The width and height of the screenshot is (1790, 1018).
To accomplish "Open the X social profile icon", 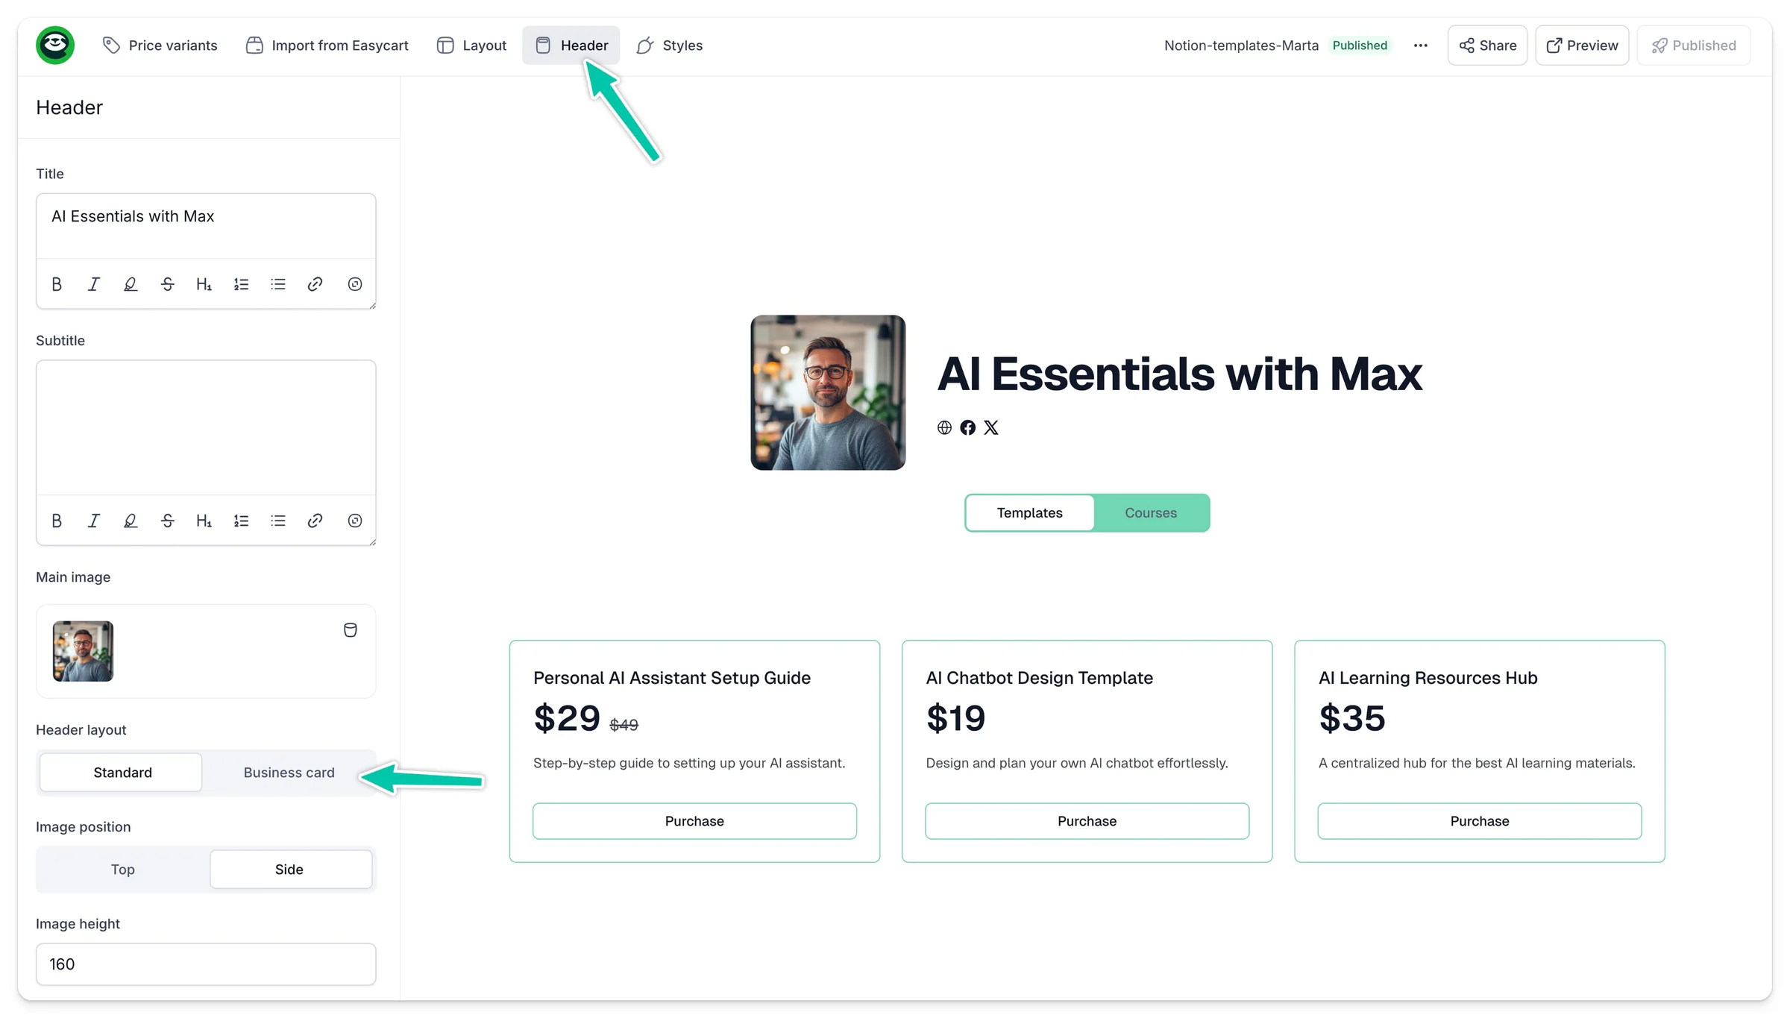I will click(x=990, y=427).
